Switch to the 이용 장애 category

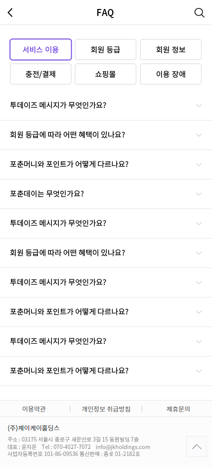[171, 74]
